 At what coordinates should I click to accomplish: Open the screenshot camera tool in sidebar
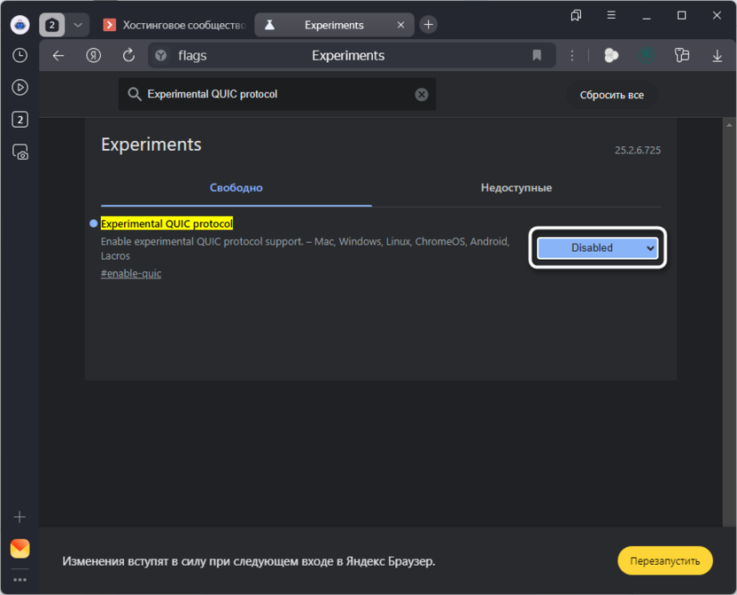coord(19,152)
